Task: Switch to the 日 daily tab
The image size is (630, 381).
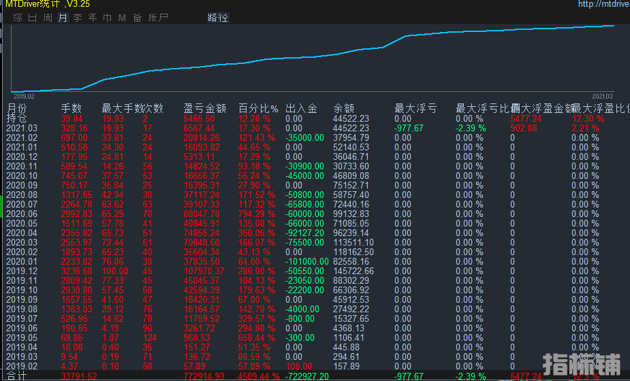Action: pos(33,18)
